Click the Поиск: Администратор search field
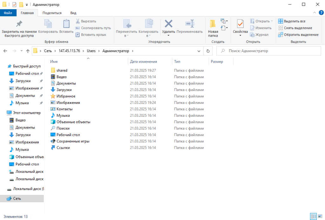 [x=269, y=51]
